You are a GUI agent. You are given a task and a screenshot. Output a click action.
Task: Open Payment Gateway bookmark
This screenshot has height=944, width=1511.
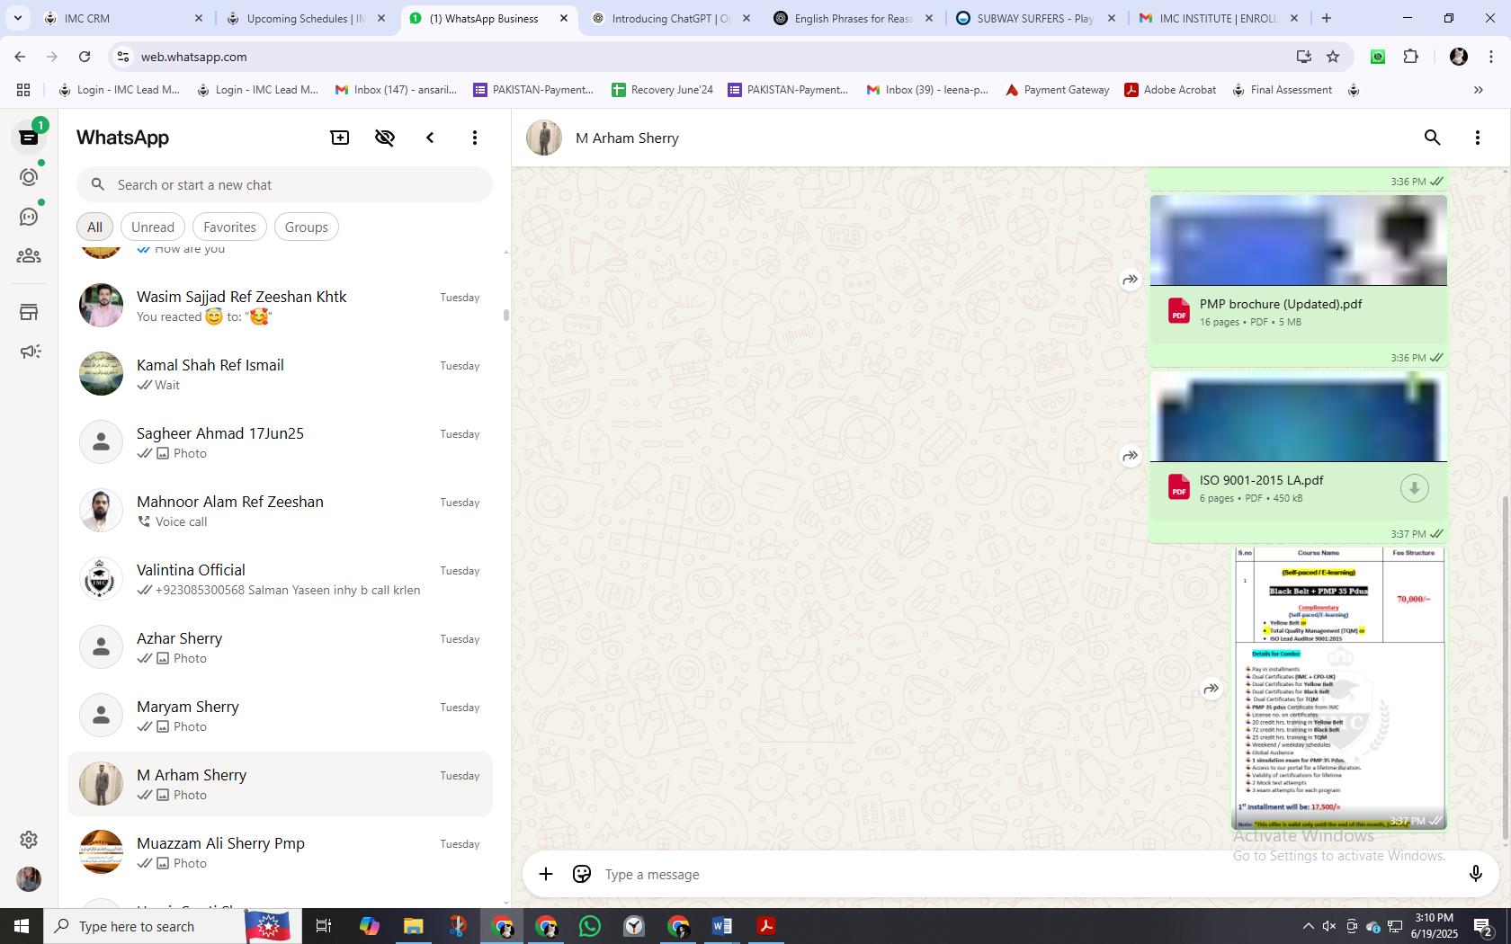(x=1057, y=90)
